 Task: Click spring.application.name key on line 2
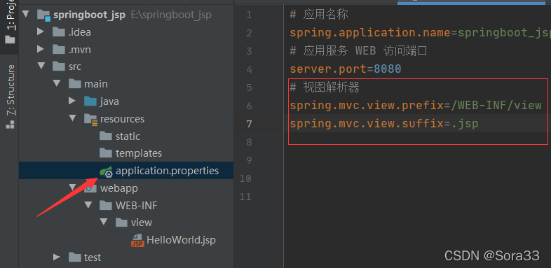370,33
